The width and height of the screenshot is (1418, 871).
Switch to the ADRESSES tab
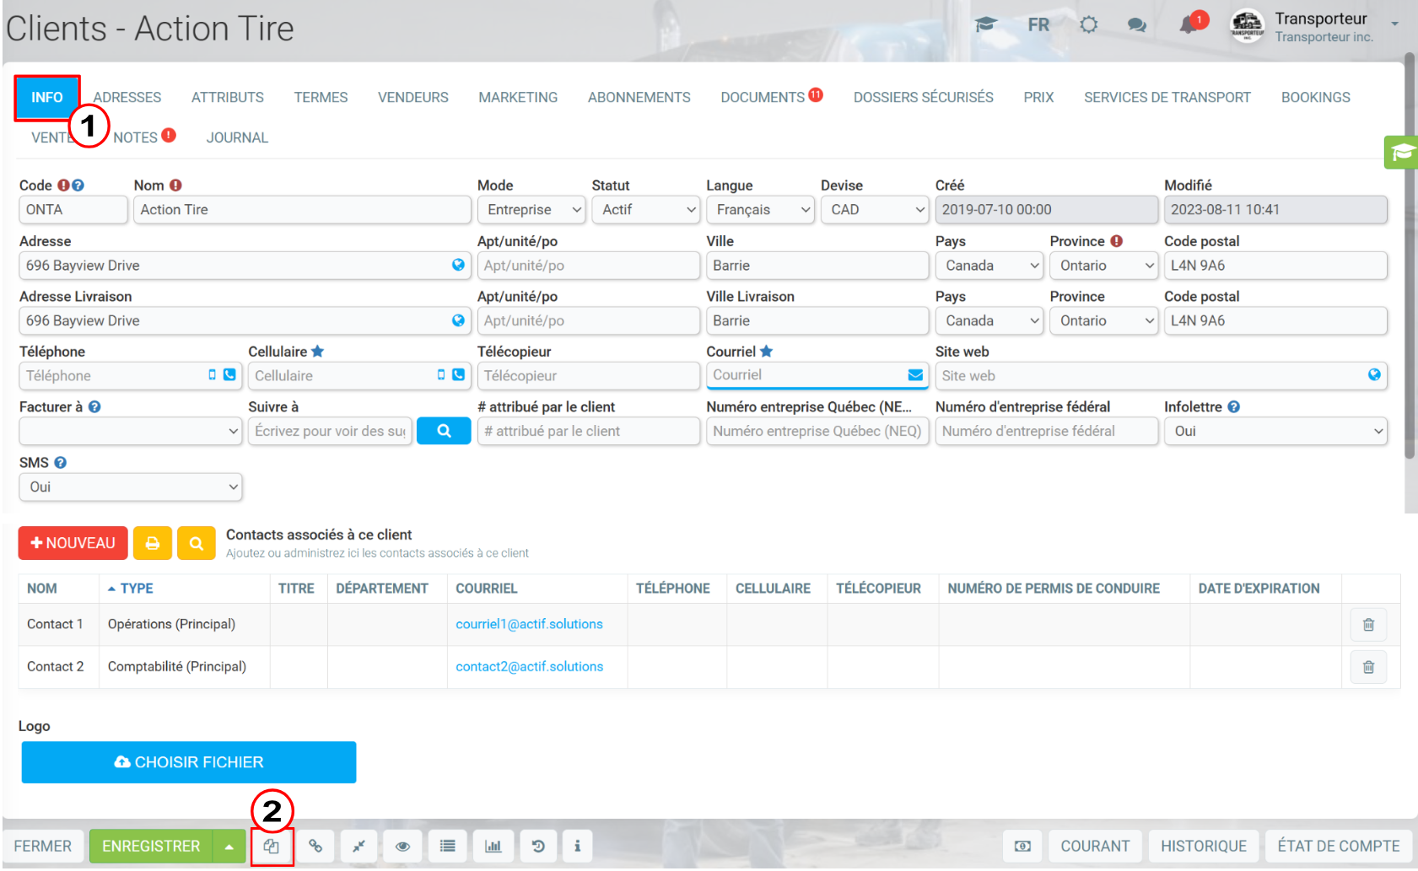tap(127, 97)
